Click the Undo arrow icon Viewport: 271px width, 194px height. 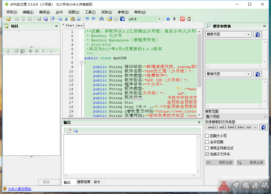pos(87,19)
